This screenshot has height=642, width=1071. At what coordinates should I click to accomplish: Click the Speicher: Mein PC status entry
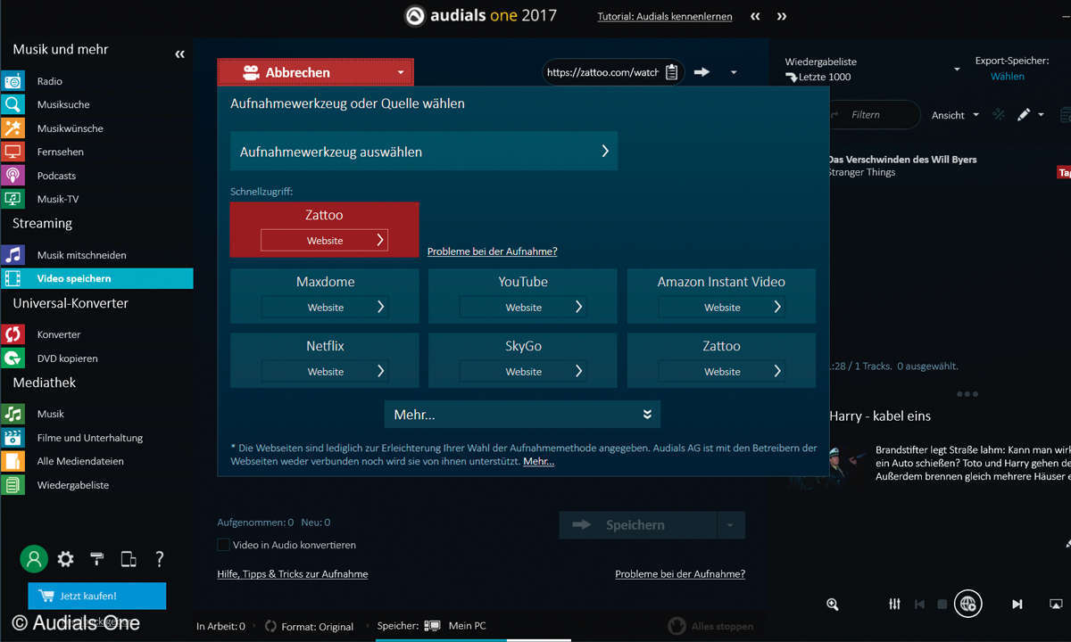coord(431,626)
